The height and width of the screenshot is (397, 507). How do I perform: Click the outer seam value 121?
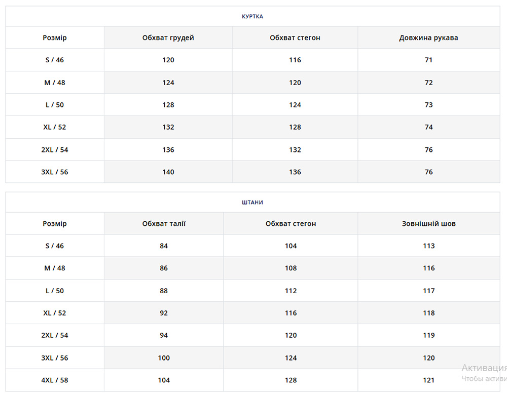[428, 380]
